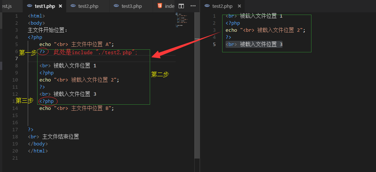Place cursor on echo 主文件中位置 B line
The height and width of the screenshot is (172, 376).
click(76, 108)
